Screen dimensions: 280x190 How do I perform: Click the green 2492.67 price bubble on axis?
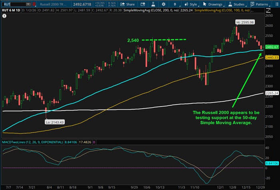pos(272,47)
